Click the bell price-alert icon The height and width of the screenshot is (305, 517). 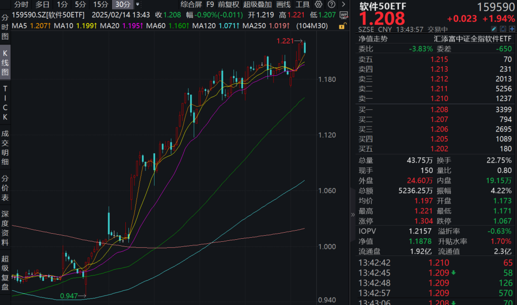pos(503,29)
